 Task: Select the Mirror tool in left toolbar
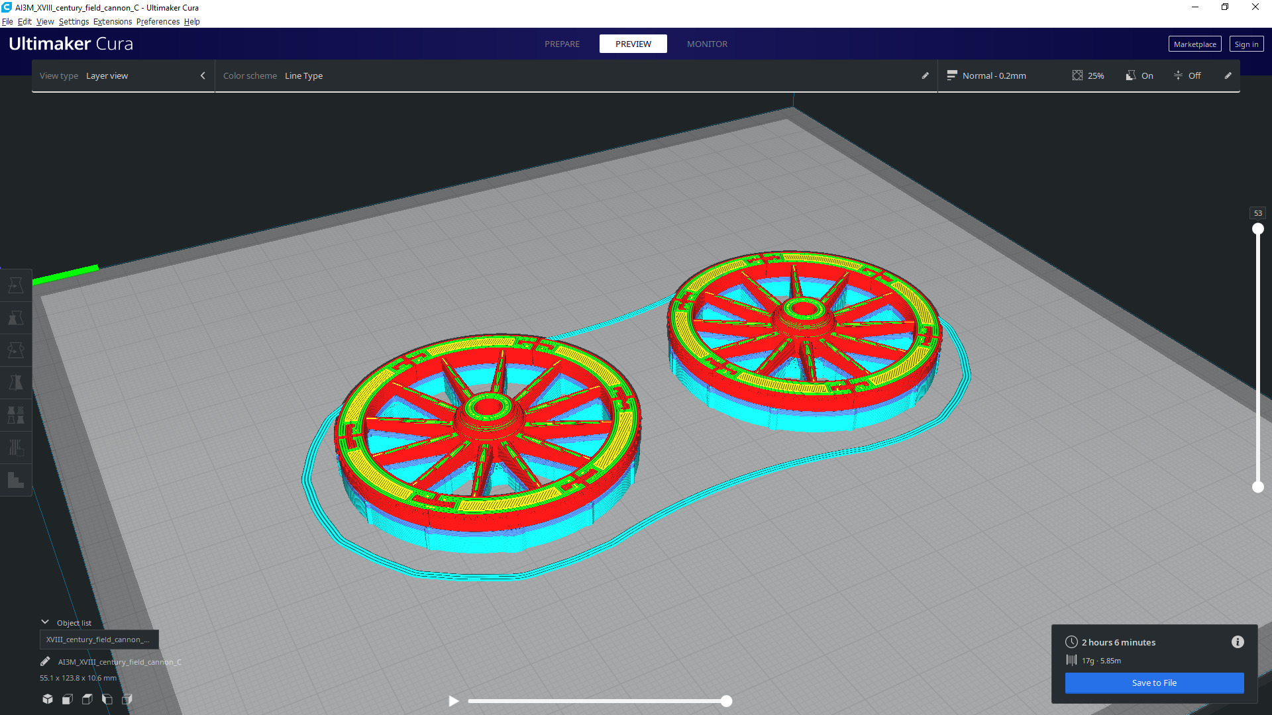[16, 383]
